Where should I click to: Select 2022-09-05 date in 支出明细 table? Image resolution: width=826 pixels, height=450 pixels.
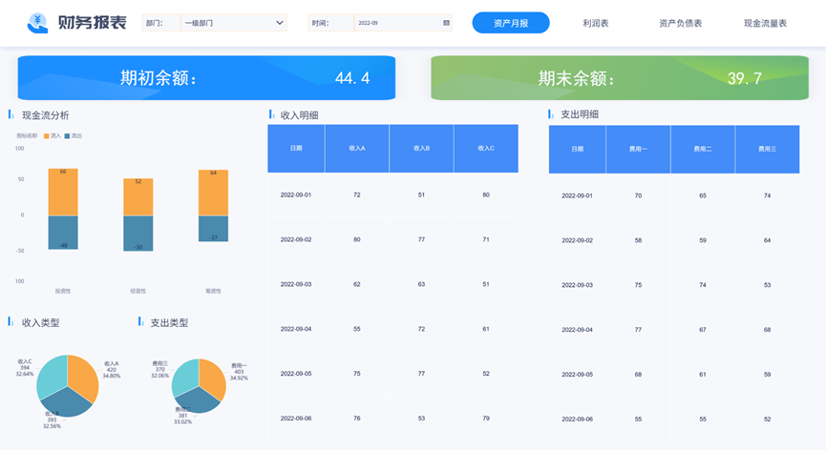click(x=578, y=375)
